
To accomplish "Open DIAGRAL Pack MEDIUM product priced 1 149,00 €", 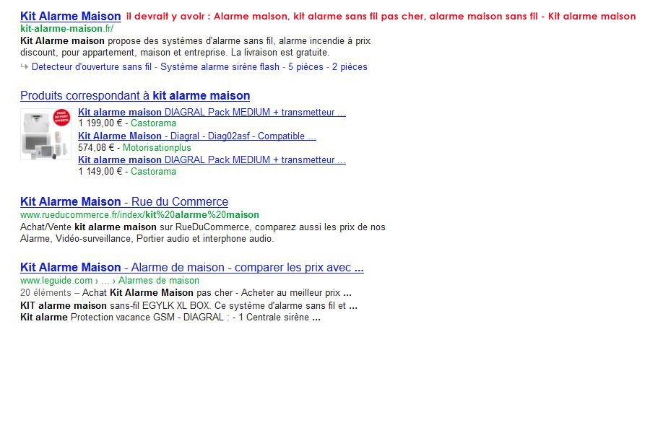I will coord(212,160).
